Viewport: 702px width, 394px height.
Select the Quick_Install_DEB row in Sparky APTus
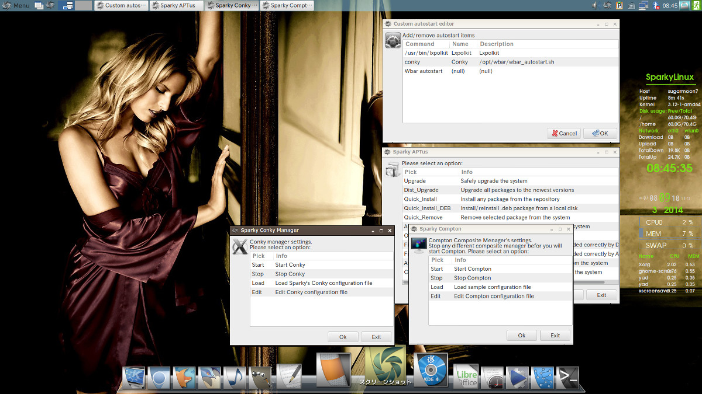pyautogui.click(x=510, y=208)
